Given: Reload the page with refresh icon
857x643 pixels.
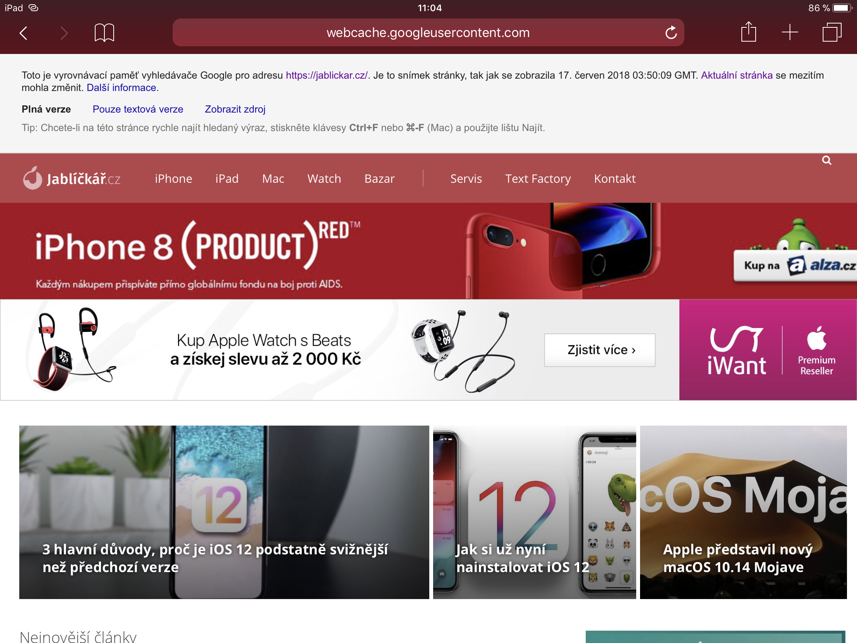Looking at the screenshot, I should [x=671, y=33].
